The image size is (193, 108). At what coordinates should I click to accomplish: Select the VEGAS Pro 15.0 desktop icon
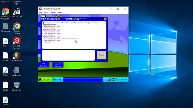tap(17, 2)
